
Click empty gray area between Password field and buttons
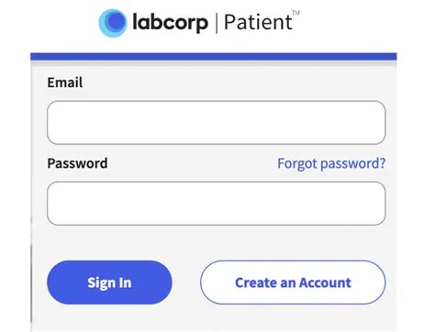[x=217, y=243]
